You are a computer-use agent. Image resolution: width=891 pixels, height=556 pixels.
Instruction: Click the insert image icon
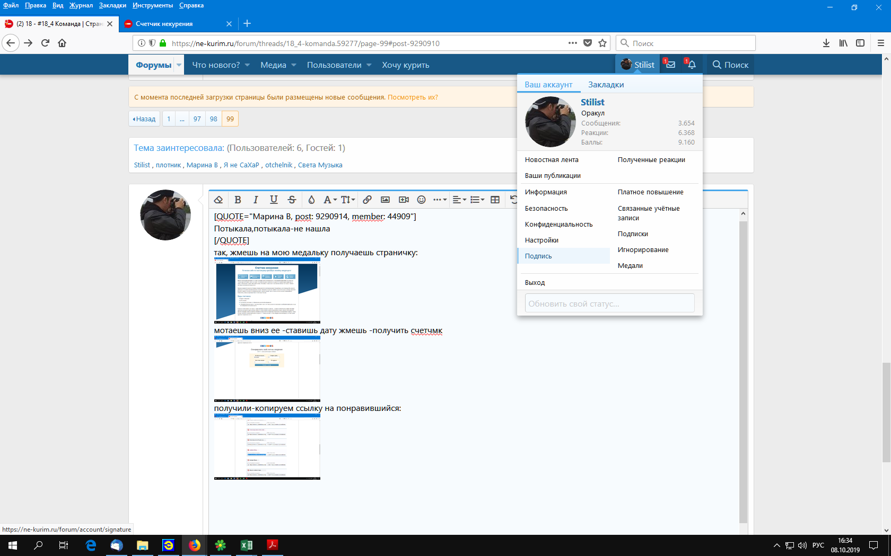coord(385,200)
